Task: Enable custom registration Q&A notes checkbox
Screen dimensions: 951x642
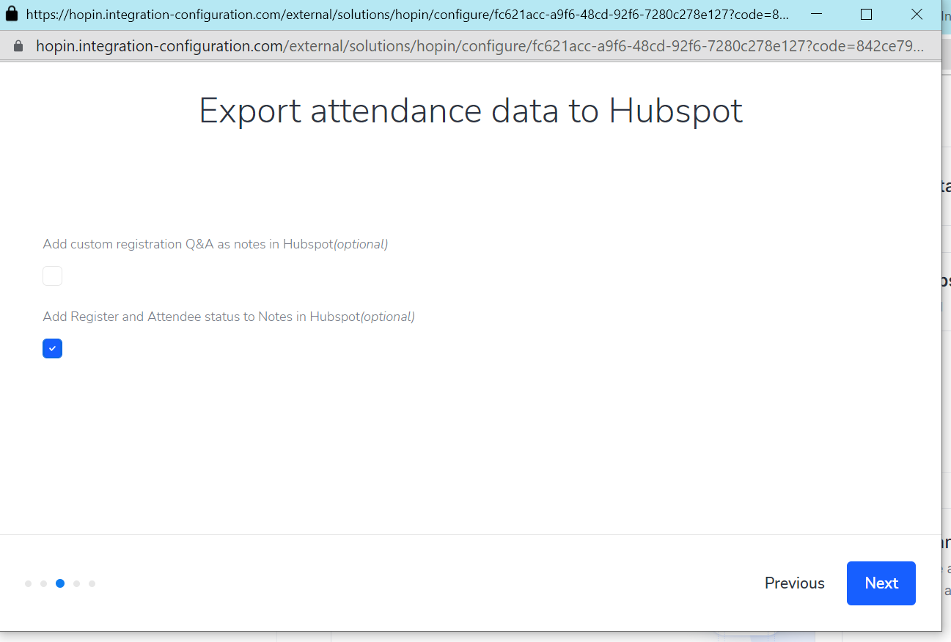Action: (52, 276)
